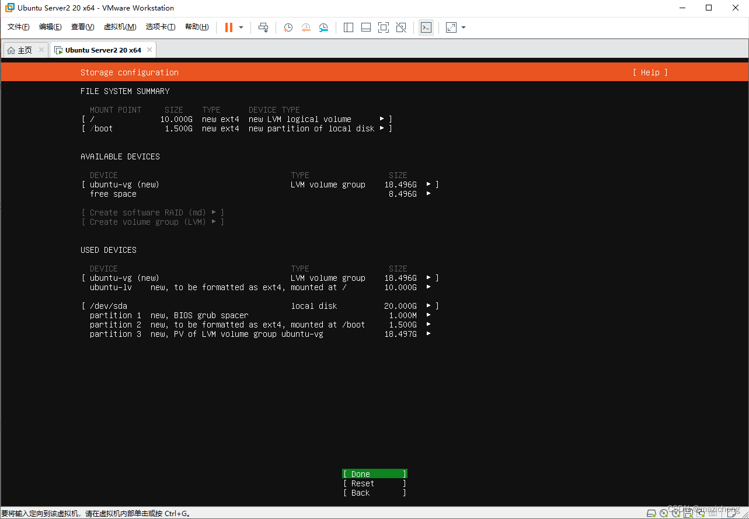The width and height of the screenshot is (749, 519).
Task: Go back using the Back button
Action: 374,493
